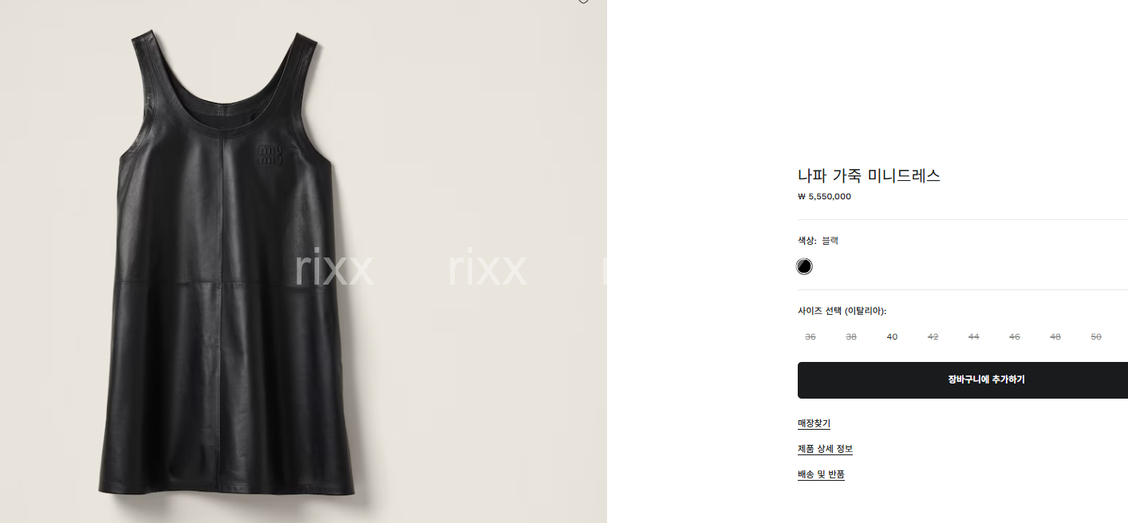Viewport: 1128px width, 523px height.
Task: Choose the struck-through size 44
Action: pos(973,336)
